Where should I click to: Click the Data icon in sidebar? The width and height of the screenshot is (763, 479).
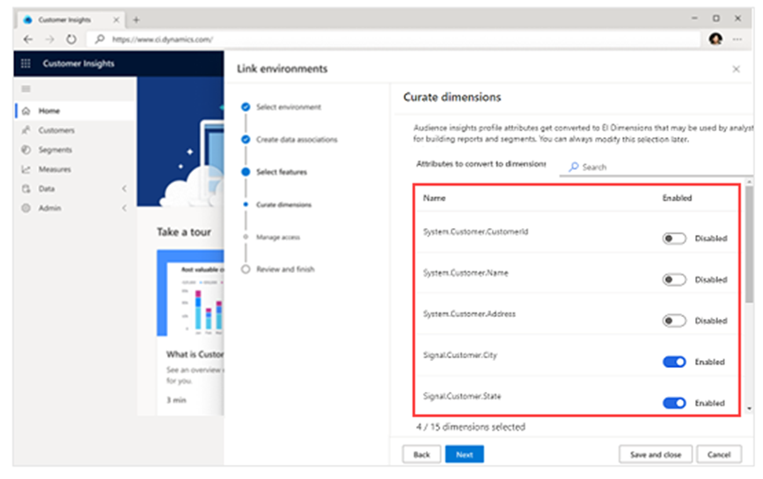click(x=26, y=188)
